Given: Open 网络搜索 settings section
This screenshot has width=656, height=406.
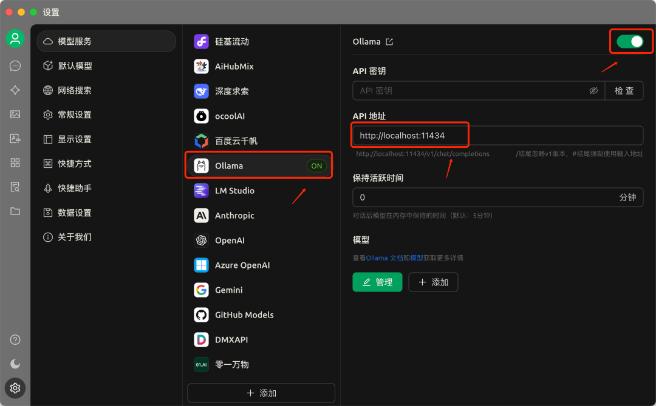Looking at the screenshot, I should tap(106, 90).
